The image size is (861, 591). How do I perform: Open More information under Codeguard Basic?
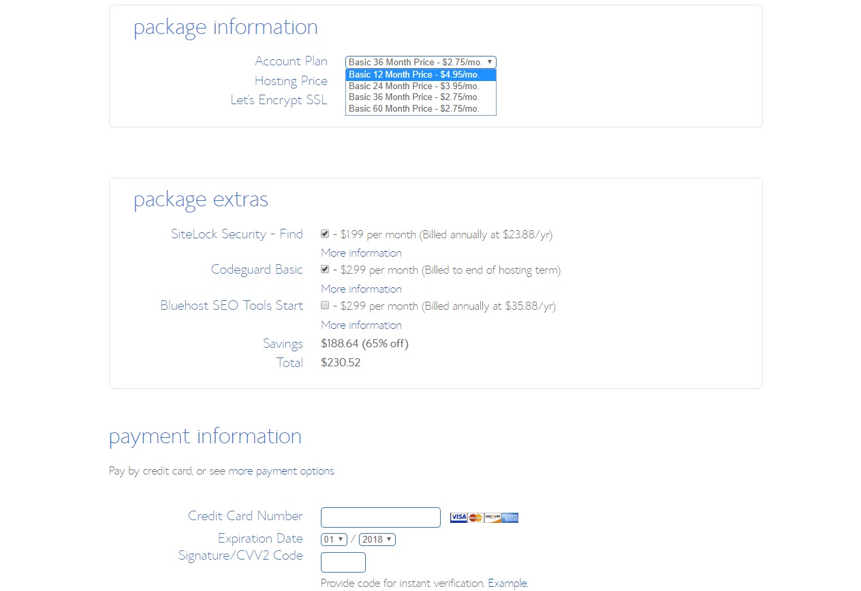pyautogui.click(x=361, y=289)
